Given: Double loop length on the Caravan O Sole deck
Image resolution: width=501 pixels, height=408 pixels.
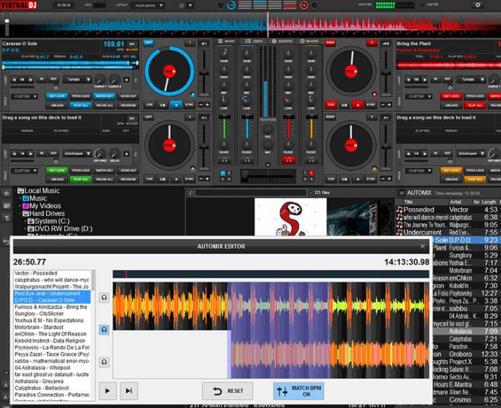Looking at the screenshot, I should coord(31,80).
